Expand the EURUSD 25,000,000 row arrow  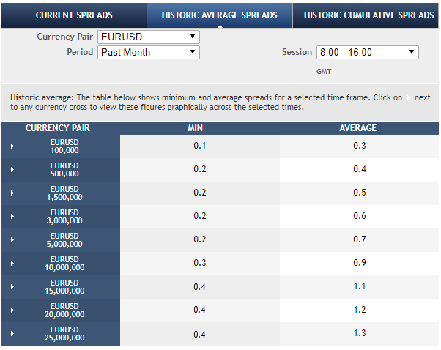click(x=12, y=334)
